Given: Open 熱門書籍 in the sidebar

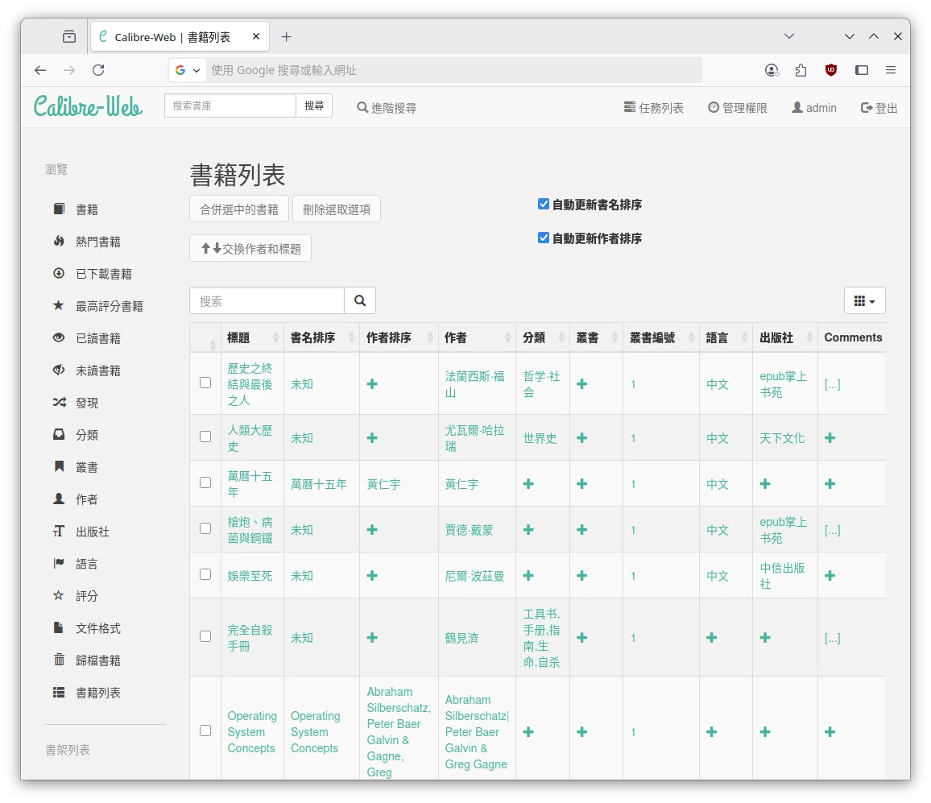Looking at the screenshot, I should pos(97,242).
